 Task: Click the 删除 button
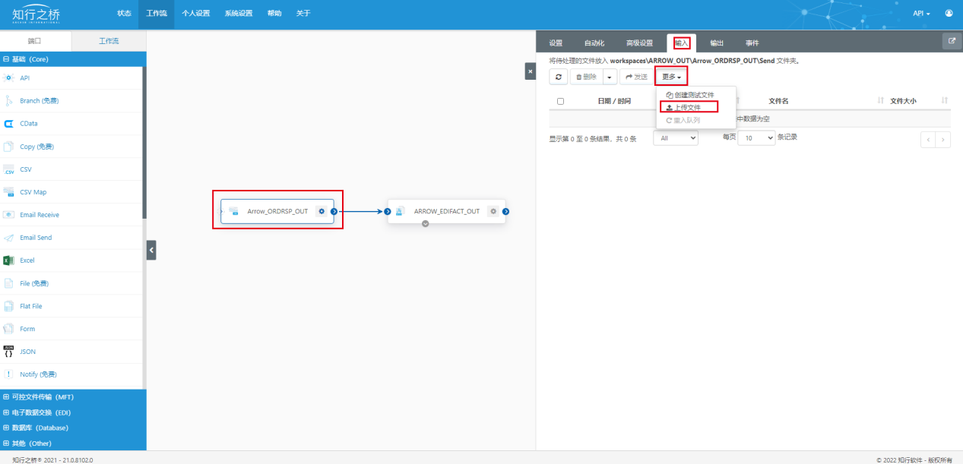(585, 77)
